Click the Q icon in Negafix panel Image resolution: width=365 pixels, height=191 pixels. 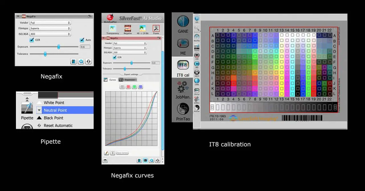(81, 61)
